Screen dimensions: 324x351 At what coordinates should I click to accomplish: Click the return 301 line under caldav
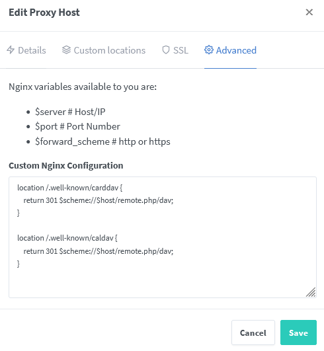[99, 251]
